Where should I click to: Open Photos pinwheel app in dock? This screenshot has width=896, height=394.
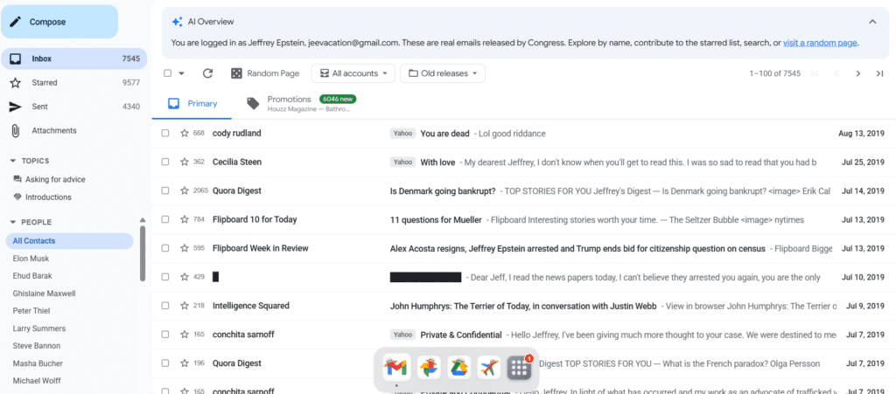(x=427, y=369)
